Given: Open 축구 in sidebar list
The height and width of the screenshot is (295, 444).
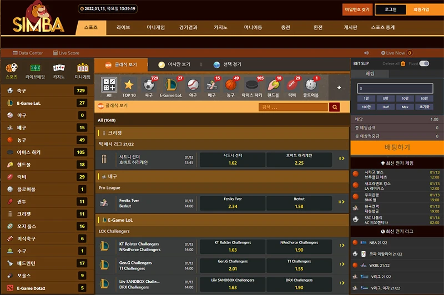Looking at the screenshot, I should [x=47, y=90].
